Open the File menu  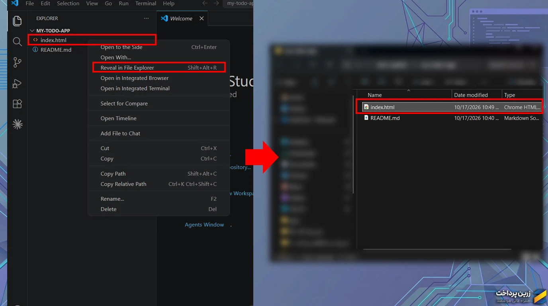[29, 3]
